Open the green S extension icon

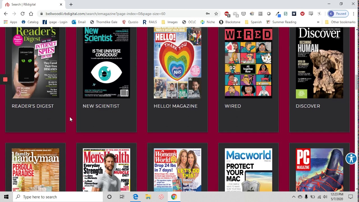coord(286,14)
